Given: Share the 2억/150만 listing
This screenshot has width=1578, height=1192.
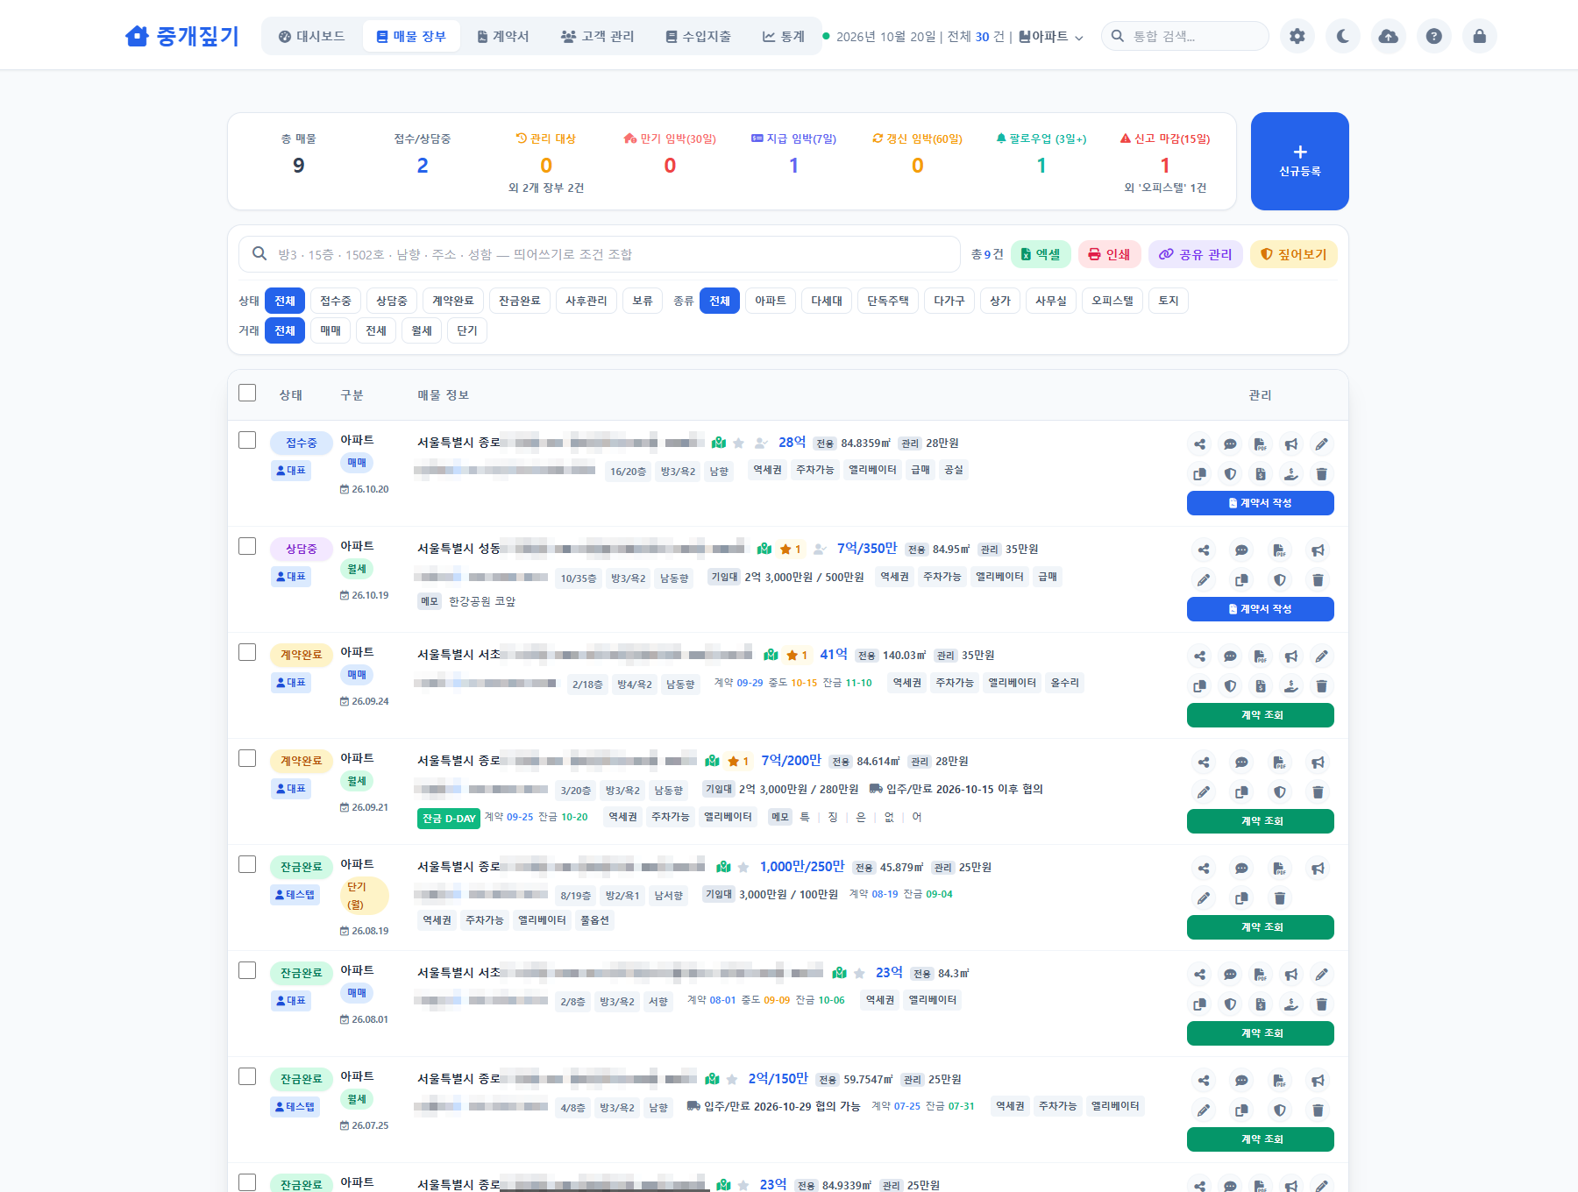Looking at the screenshot, I should click(1204, 1081).
